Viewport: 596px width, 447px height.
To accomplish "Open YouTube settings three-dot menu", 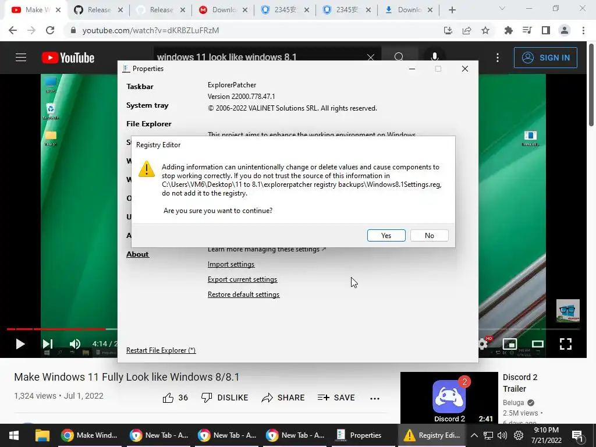I will [498, 58].
